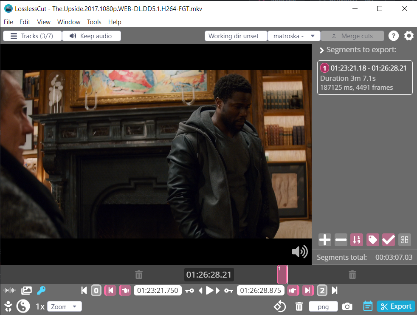Open the timeline Zoom dropdown
This screenshot has width=417, height=315.
64,306
